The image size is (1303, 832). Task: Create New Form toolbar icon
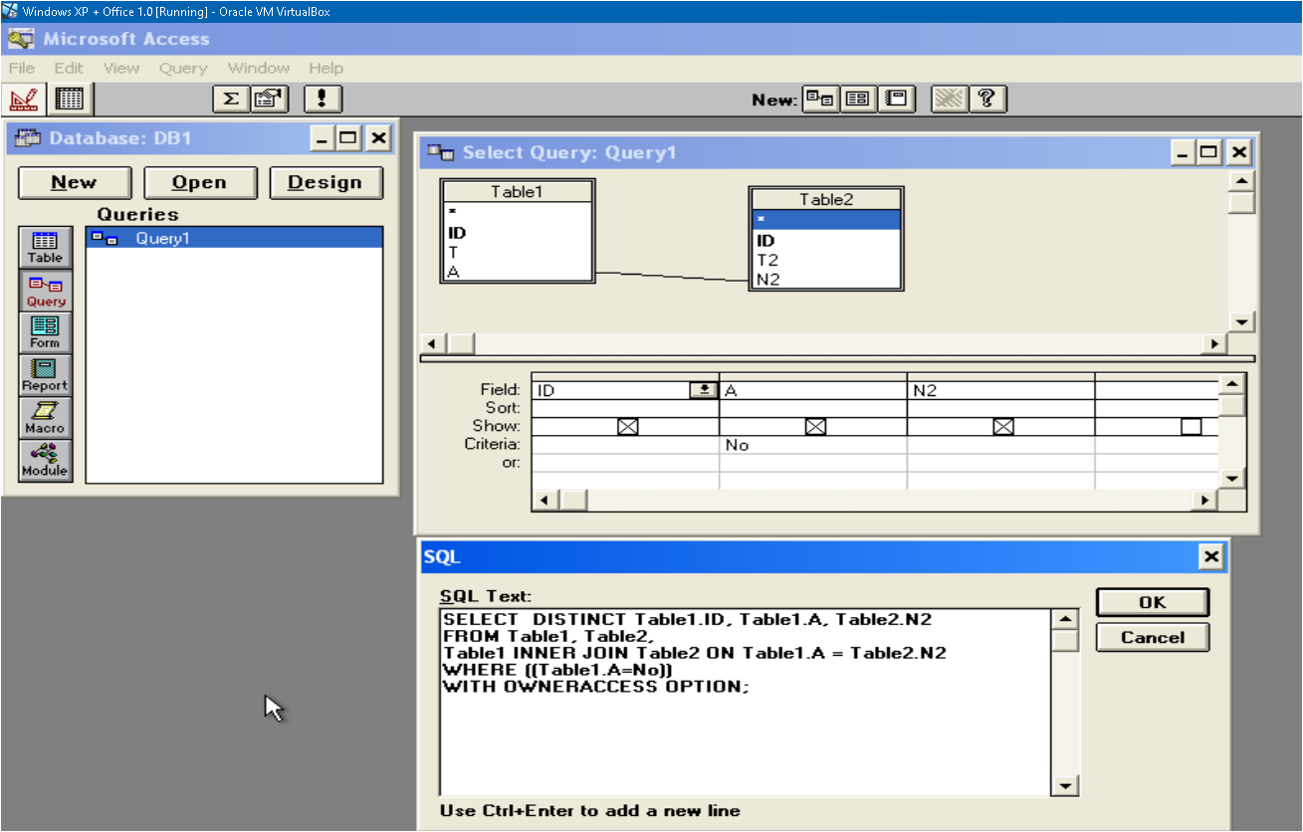(x=858, y=100)
